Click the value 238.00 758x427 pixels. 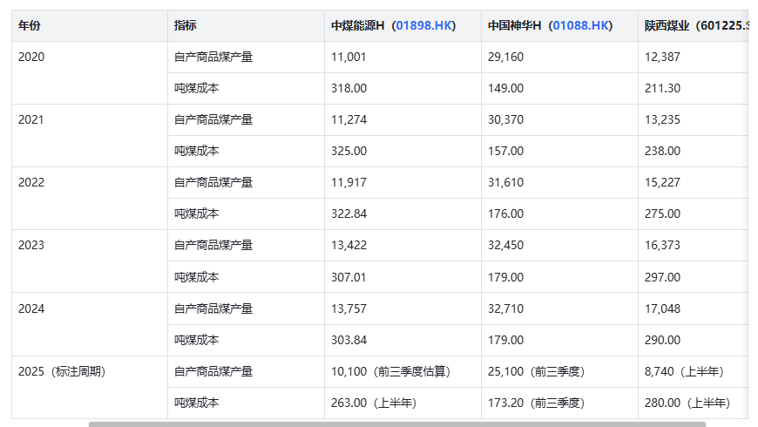662,151
